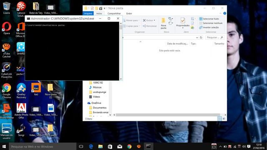Switch to the Início ribbon tab

99,13
